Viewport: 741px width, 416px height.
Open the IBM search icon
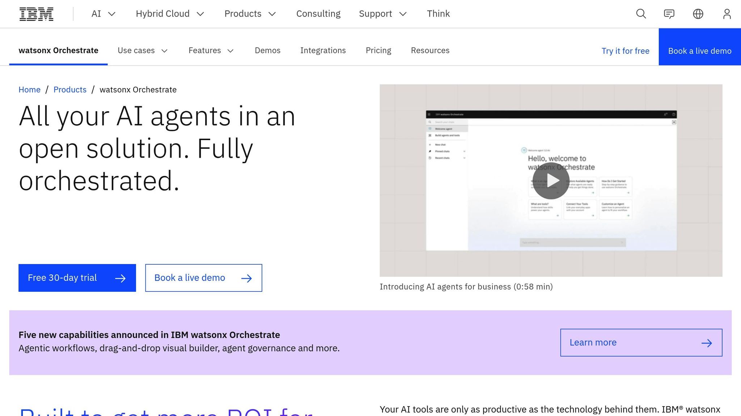(x=640, y=14)
